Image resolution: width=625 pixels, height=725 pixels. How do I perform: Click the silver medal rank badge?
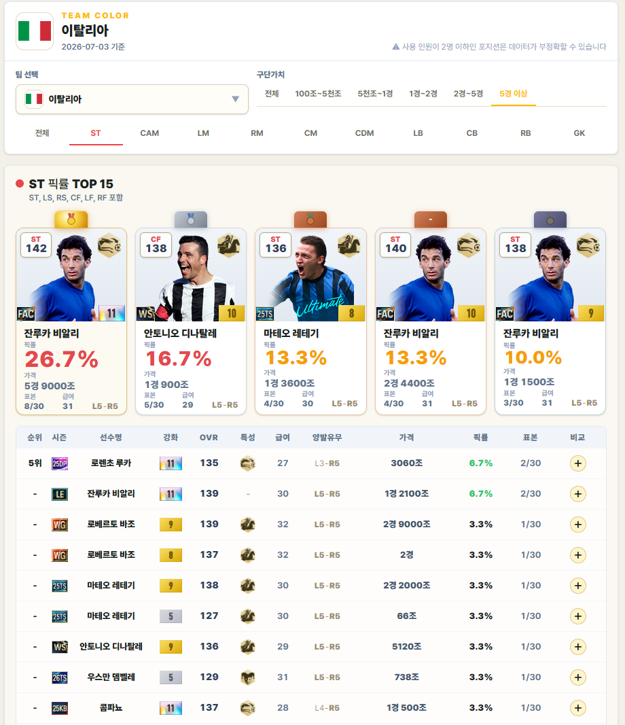pyautogui.click(x=191, y=219)
